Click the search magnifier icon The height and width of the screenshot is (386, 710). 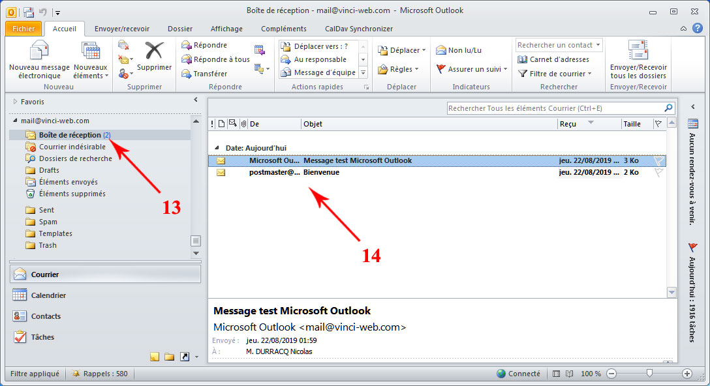tap(668, 108)
